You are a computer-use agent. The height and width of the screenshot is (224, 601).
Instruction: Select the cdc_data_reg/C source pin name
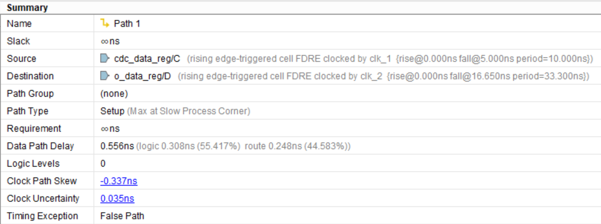[147, 59]
